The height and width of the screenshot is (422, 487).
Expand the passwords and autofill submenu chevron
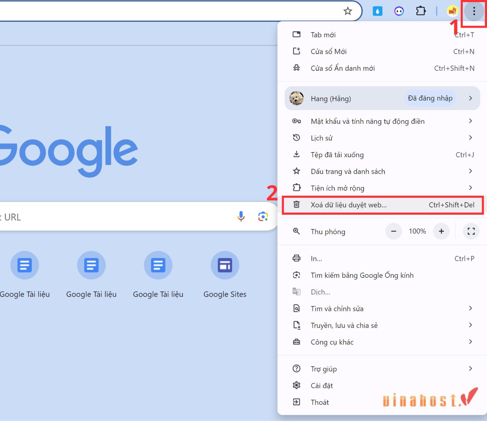click(x=470, y=121)
